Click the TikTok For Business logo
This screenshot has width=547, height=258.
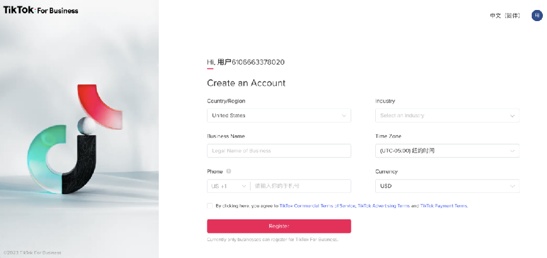[x=40, y=10]
